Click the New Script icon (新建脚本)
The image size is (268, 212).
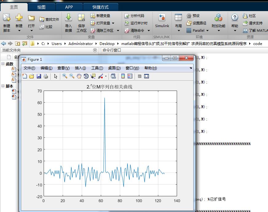point(7,18)
